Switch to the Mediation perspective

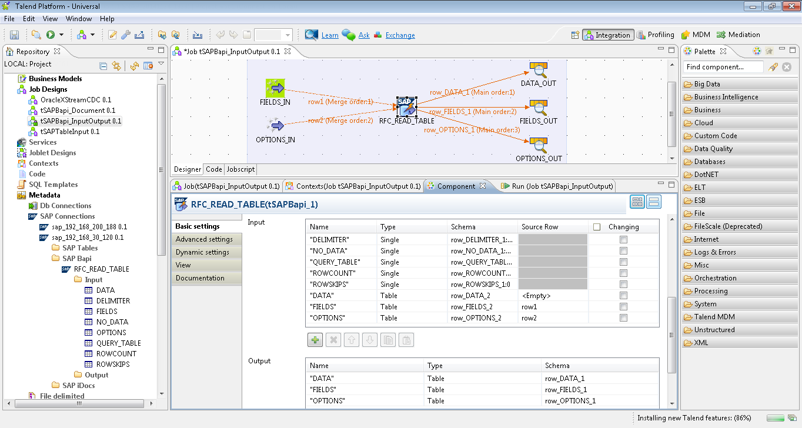coord(738,35)
